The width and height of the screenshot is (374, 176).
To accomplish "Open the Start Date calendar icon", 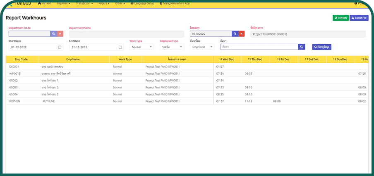I will 60,47.
